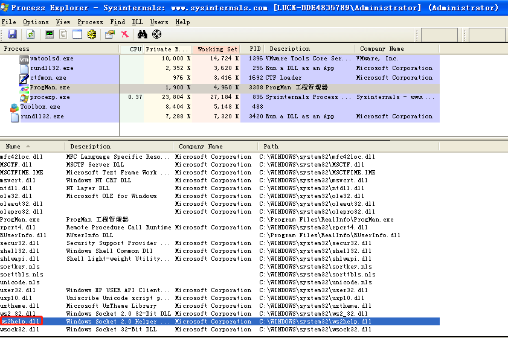Screen dimensions: 508x338
Task: Toggle the process tree view icon
Action: (x=63, y=35)
